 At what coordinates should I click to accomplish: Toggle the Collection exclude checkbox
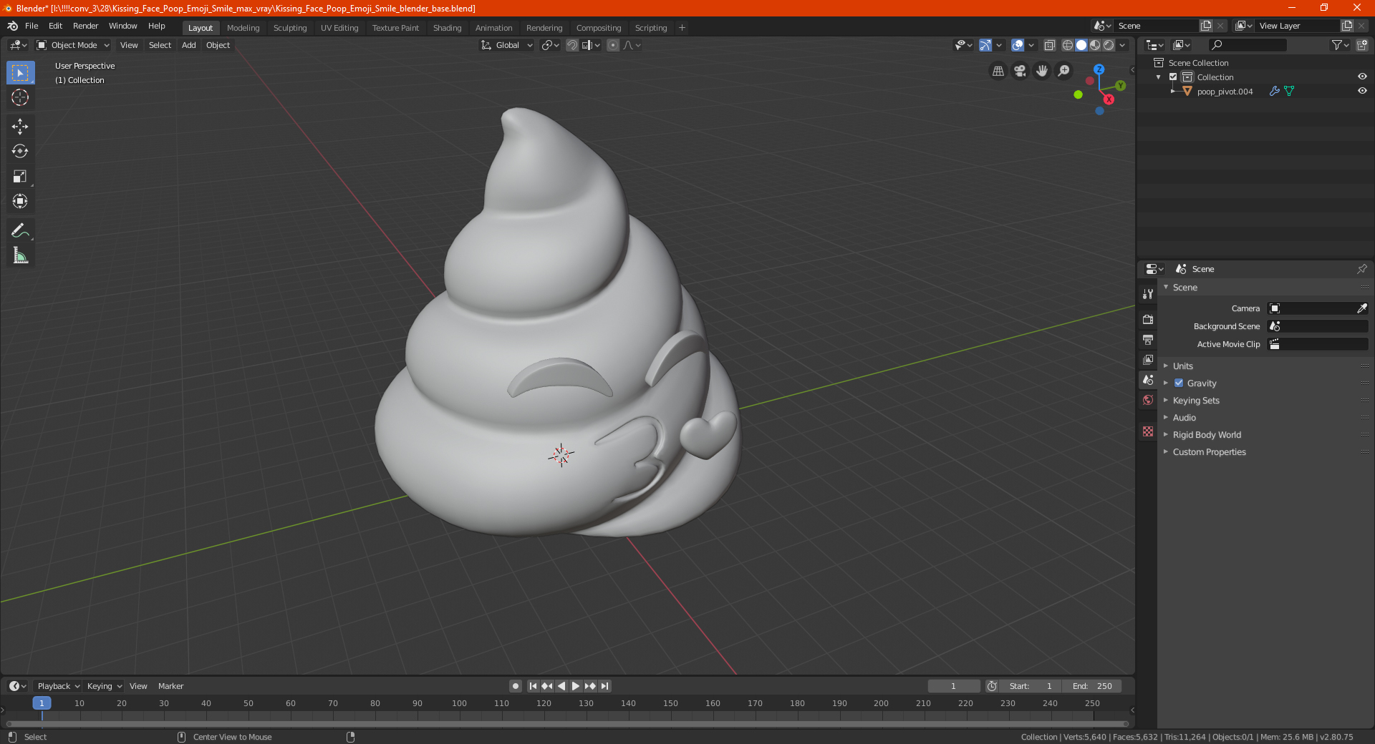[x=1173, y=77]
